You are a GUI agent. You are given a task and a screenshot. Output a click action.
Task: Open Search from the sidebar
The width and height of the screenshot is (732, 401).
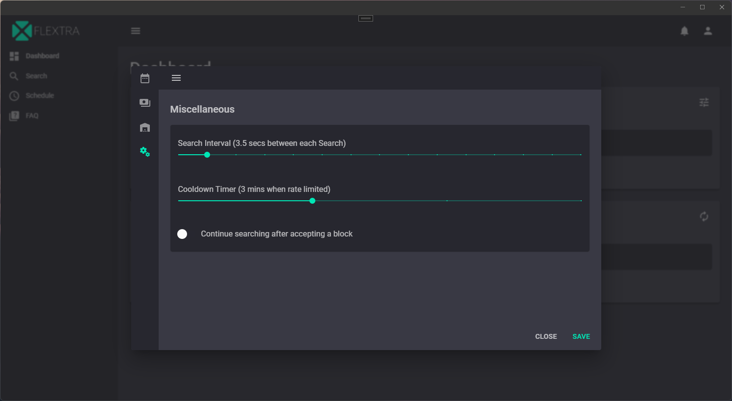pyautogui.click(x=36, y=76)
